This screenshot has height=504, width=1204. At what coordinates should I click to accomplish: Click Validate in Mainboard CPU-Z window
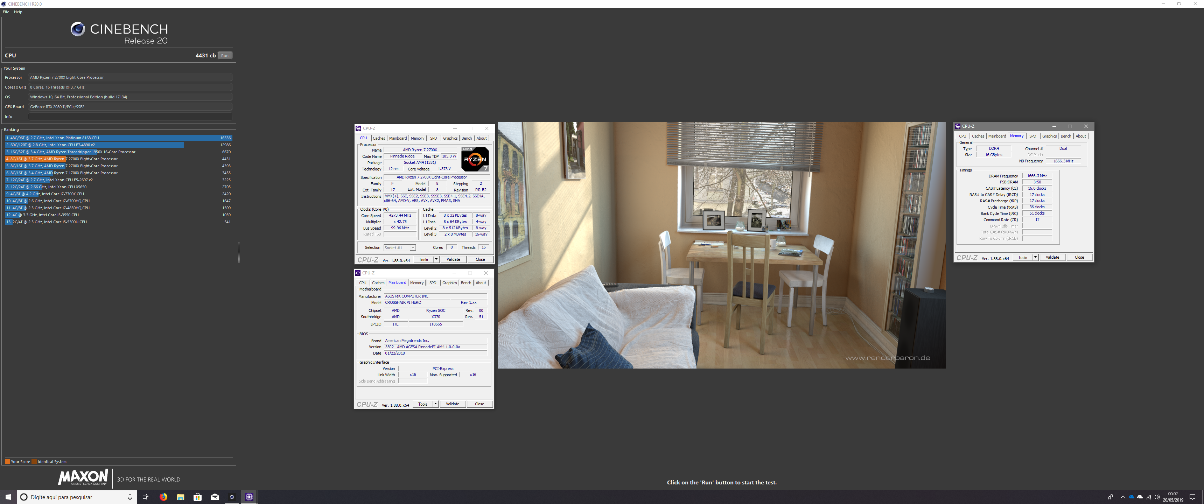(x=453, y=404)
